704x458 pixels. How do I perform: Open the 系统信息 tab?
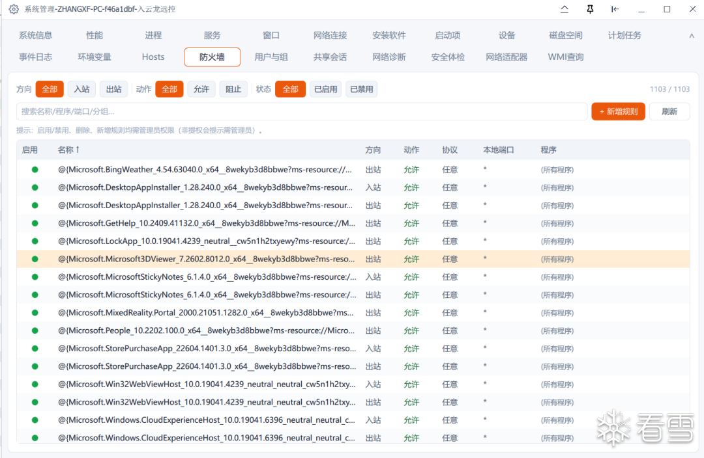(35, 35)
